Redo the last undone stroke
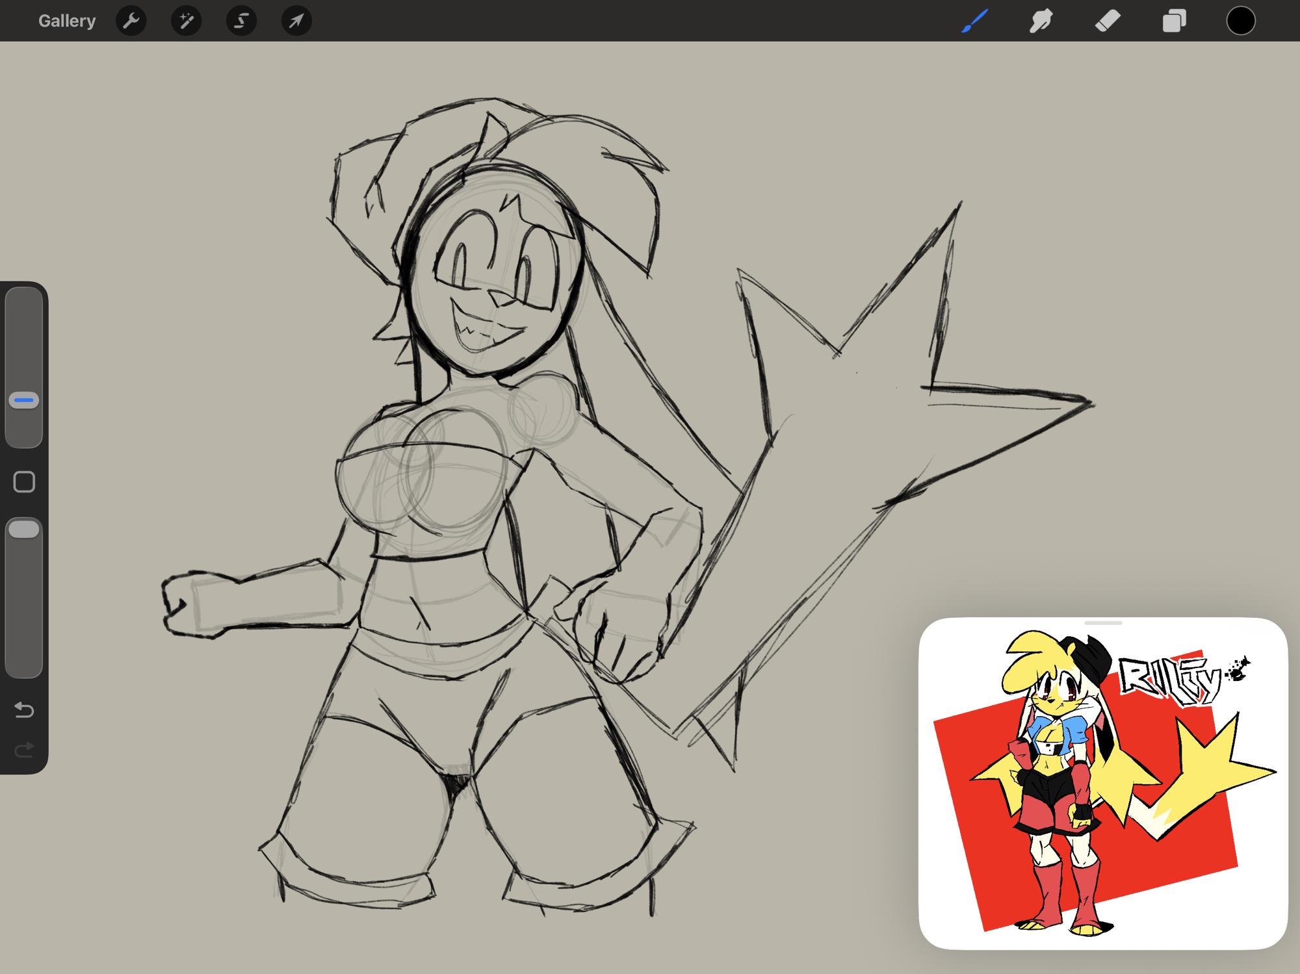This screenshot has height=974, width=1300. pos(24,750)
